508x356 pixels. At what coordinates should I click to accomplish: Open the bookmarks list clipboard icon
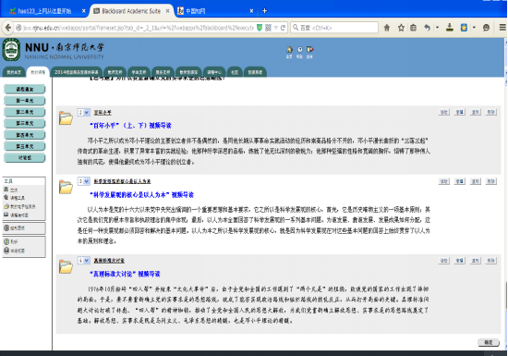click(x=413, y=28)
